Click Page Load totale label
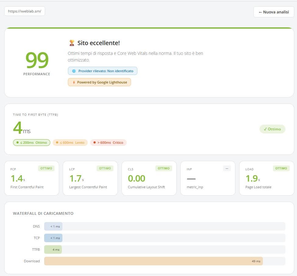 pyautogui.click(x=258, y=187)
